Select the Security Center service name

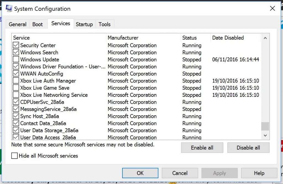(x=38, y=45)
